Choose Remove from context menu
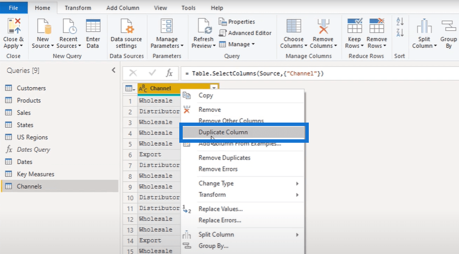 click(243, 109)
